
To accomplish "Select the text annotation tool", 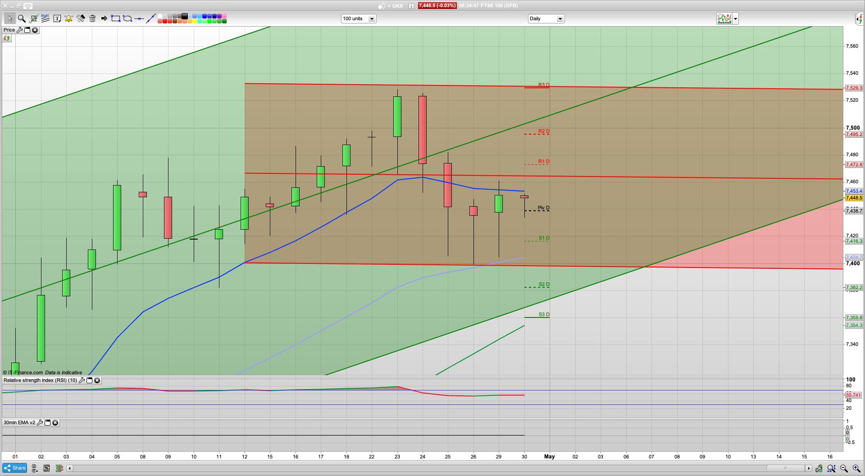I will tap(57, 18).
